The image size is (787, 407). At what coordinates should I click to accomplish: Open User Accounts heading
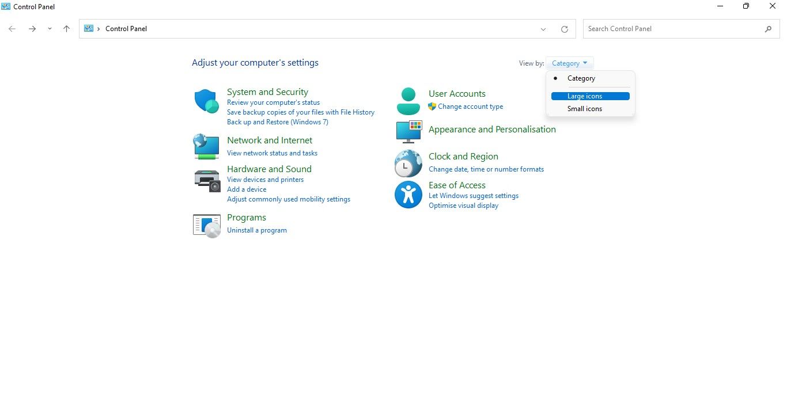coord(457,94)
